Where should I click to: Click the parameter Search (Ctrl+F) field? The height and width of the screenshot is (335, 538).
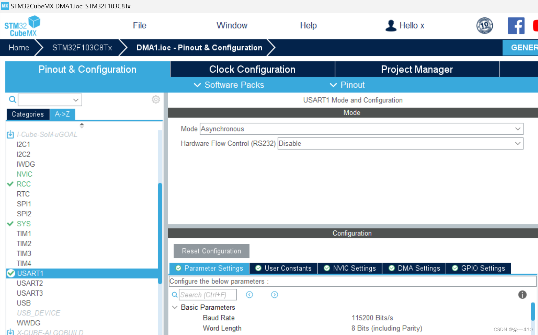pyautogui.click(x=208, y=295)
